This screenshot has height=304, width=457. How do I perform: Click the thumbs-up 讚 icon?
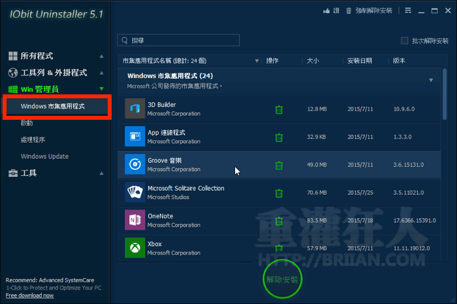click(x=326, y=10)
